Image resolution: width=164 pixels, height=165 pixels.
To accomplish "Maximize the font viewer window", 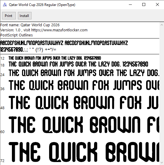I will (144, 5).
